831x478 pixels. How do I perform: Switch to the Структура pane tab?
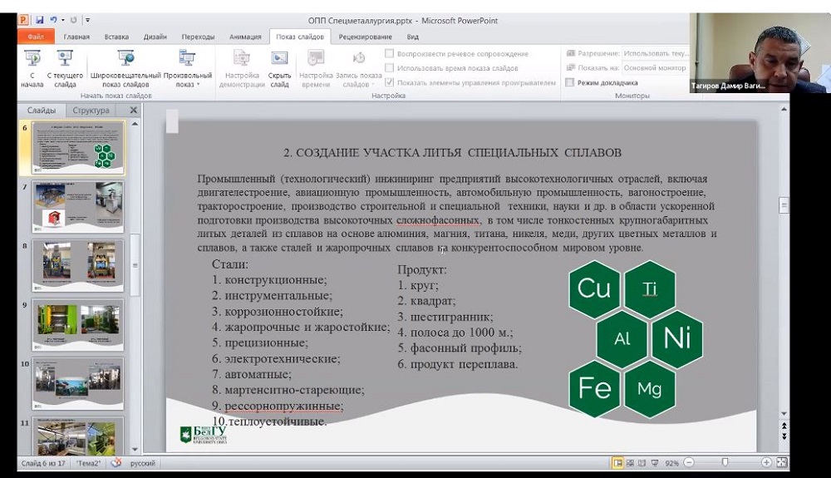coord(91,111)
